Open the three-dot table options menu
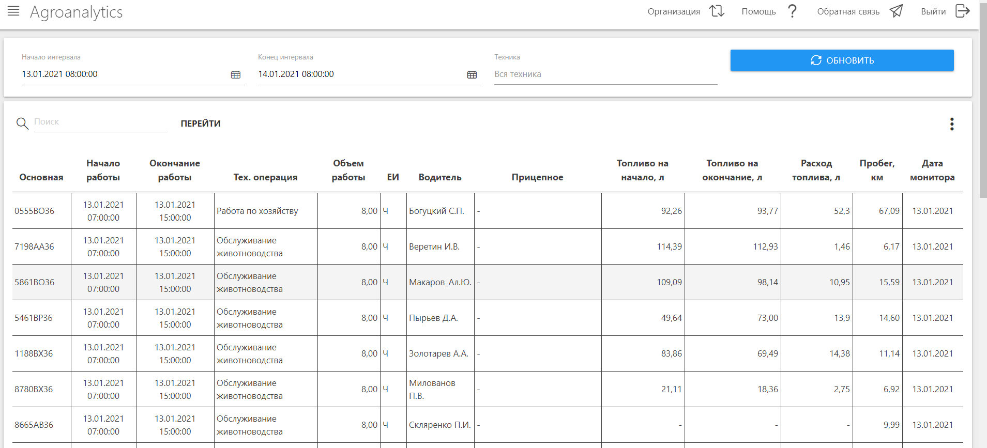This screenshot has height=448, width=987. tap(951, 124)
